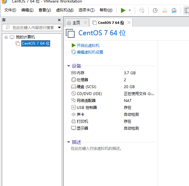The image size is (189, 186).
Task: Select the USB 控制器 row label
Action: click(x=87, y=107)
